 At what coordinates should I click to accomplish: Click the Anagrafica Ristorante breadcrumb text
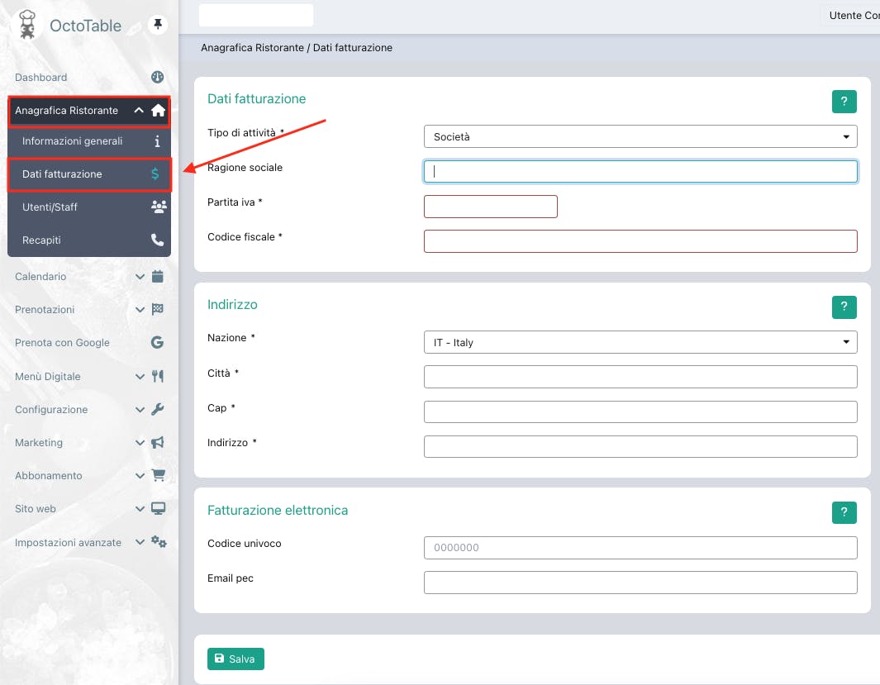[x=253, y=48]
